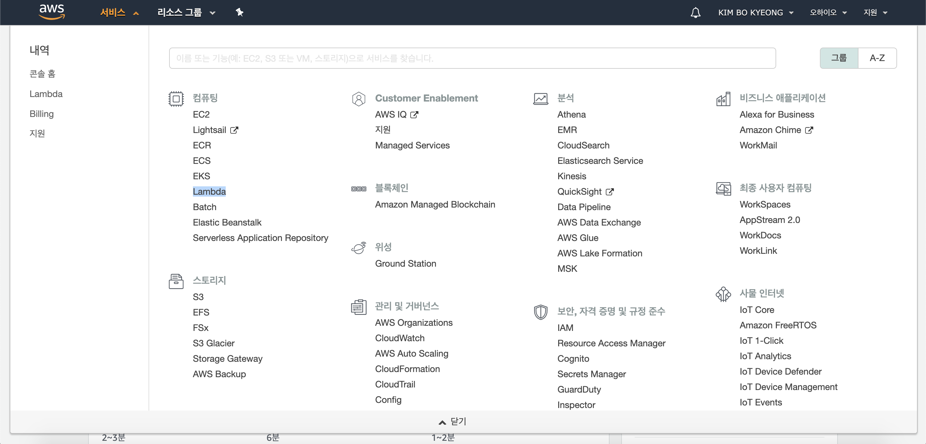Open AWS Lake Formation link

(600, 253)
